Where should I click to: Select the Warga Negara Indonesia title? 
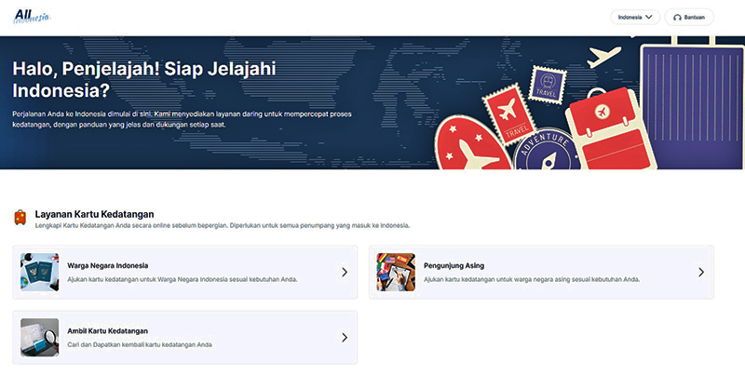pos(108,265)
